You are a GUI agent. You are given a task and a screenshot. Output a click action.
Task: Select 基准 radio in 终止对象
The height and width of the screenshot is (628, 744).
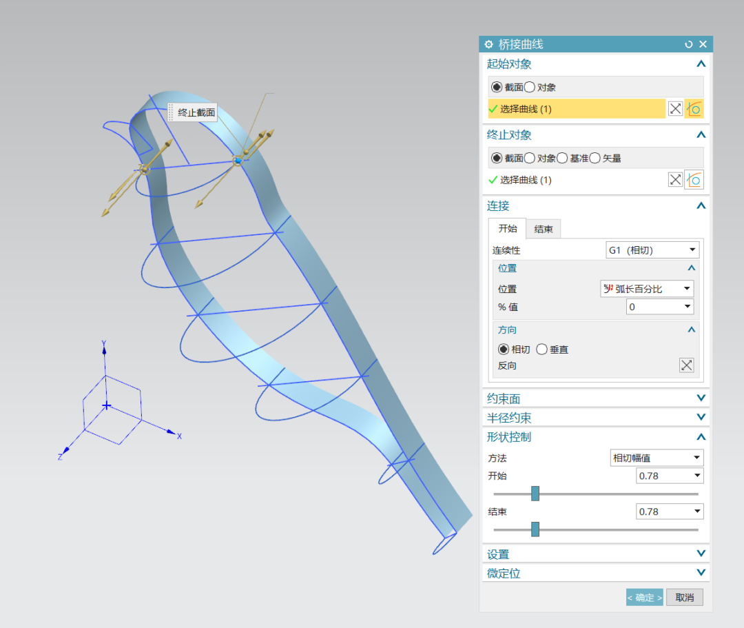[x=562, y=158]
